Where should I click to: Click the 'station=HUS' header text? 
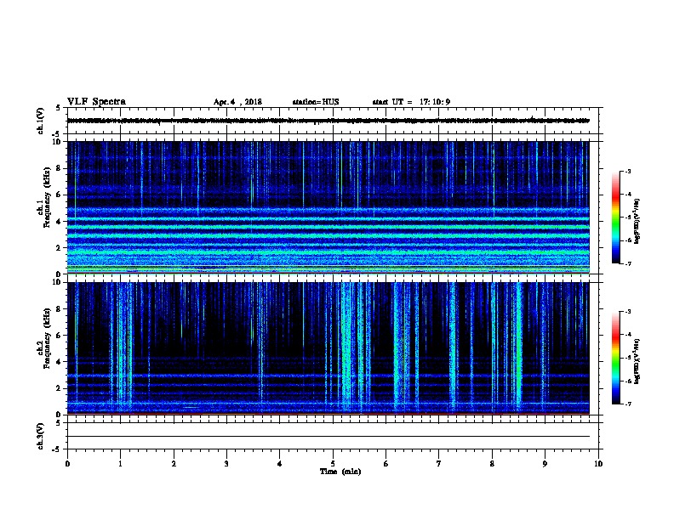tap(316, 102)
